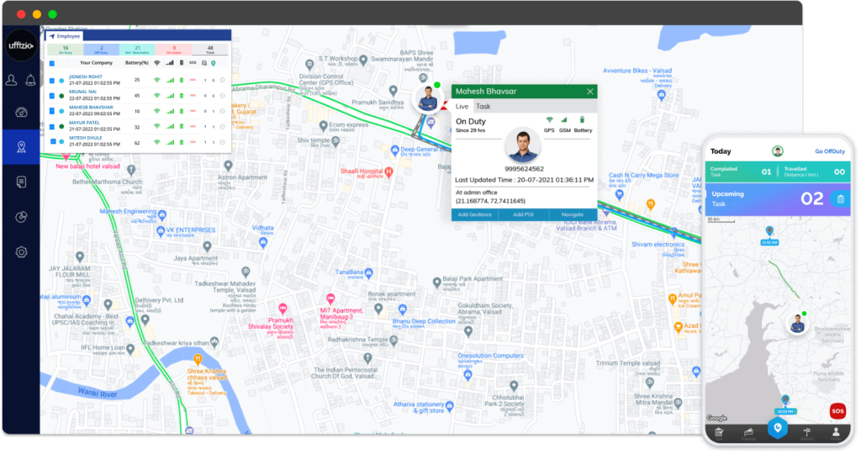Tap the Task icon in phone bottom bar
This screenshot has width=861, height=454.
tap(720, 434)
